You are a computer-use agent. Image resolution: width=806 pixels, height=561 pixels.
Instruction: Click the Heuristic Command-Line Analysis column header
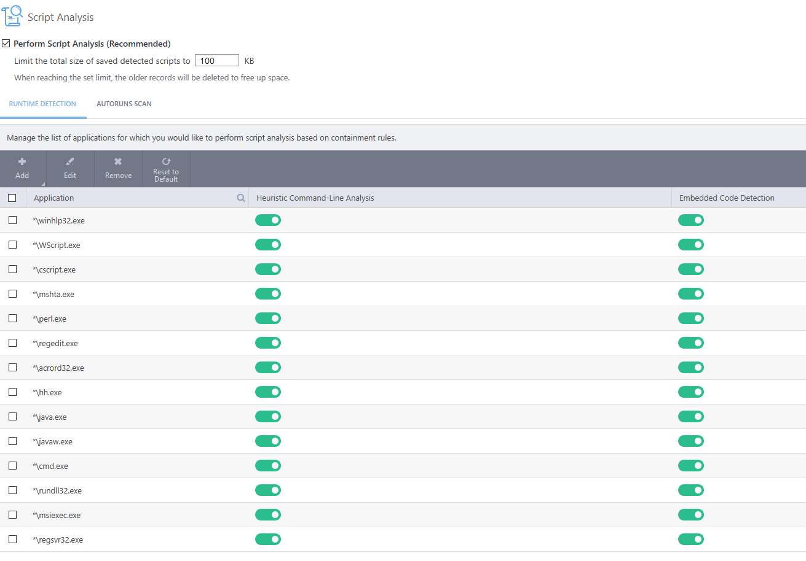tap(315, 198)
